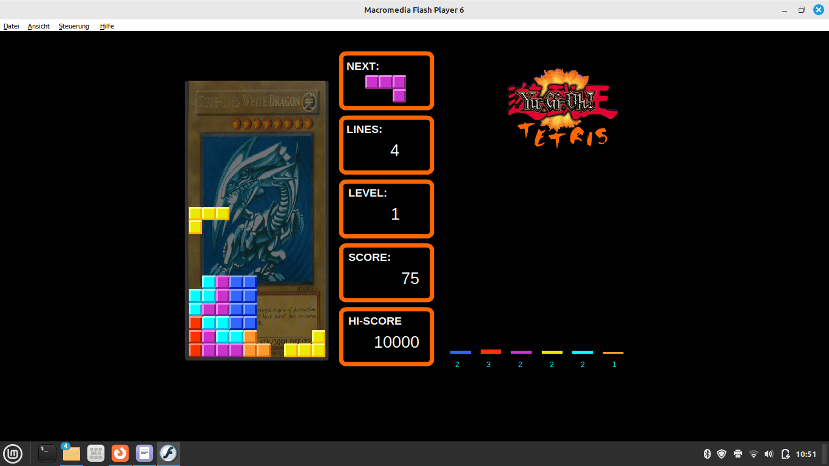Open the shield security tray icon

pyautogui.click(x=722, y=454)
